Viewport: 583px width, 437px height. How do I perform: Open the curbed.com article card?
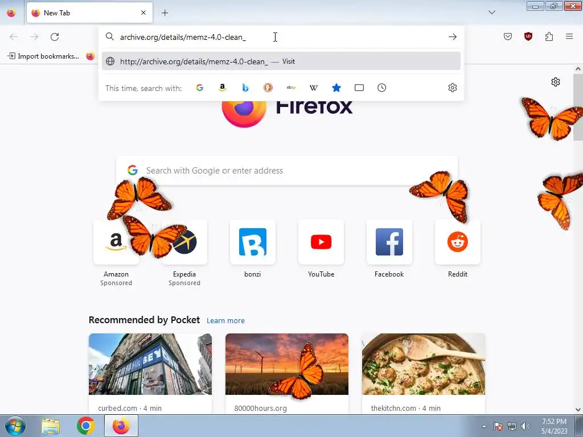(150, 373)
